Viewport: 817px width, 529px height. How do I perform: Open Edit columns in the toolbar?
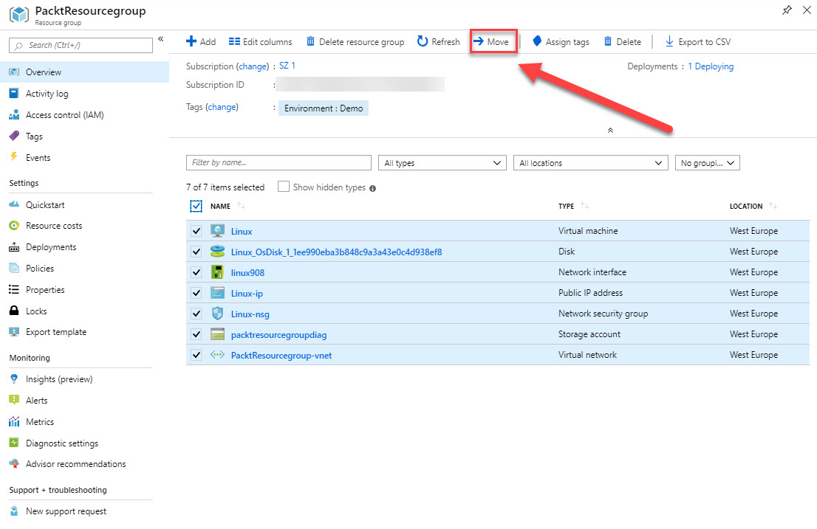261,41
